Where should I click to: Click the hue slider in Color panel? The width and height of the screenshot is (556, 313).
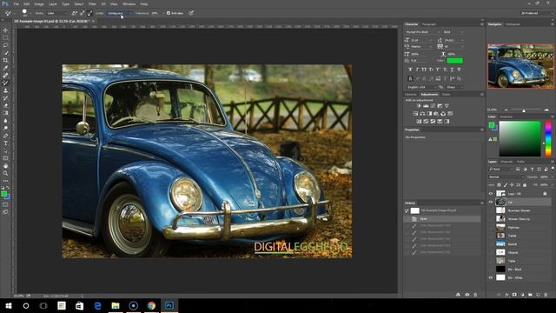click(548, 139)
